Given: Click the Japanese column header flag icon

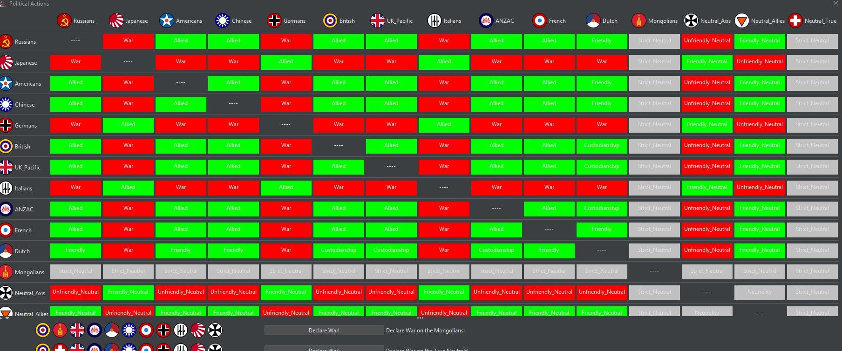Looking at the screenshot, I should point(116,20).
